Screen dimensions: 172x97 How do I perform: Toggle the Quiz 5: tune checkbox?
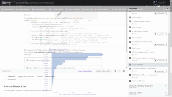coord(130,48)
